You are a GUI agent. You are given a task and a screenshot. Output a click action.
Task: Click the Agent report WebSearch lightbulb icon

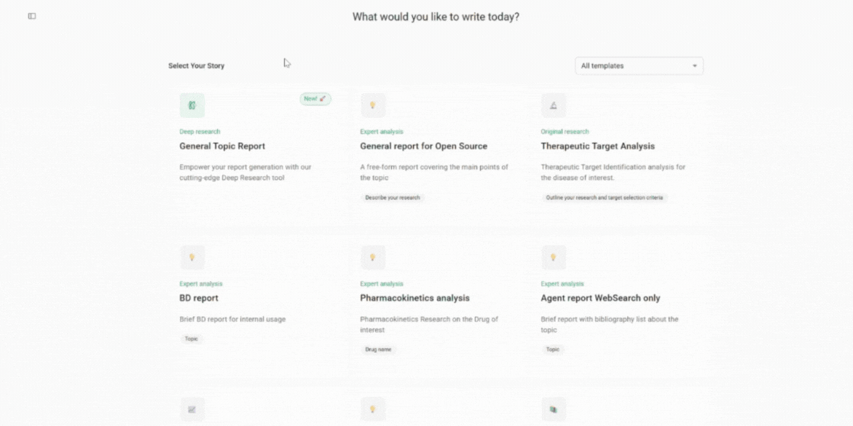[x=553, y=257]
